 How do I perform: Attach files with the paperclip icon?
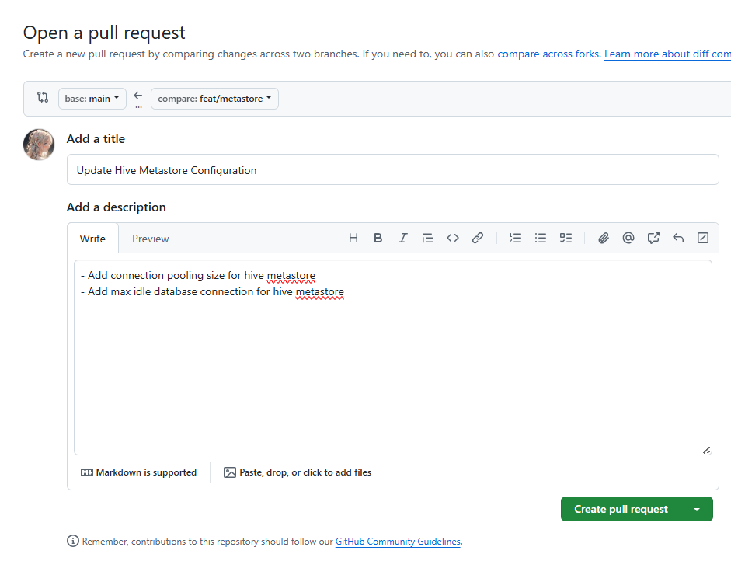point(603,239)
